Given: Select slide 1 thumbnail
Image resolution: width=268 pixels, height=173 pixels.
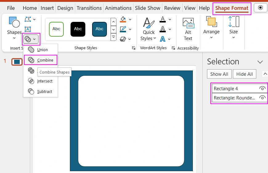Looking at the screenshot, I should tap(17, 62).
